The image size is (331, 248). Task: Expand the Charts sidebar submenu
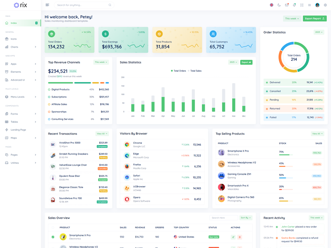point(21,47)
